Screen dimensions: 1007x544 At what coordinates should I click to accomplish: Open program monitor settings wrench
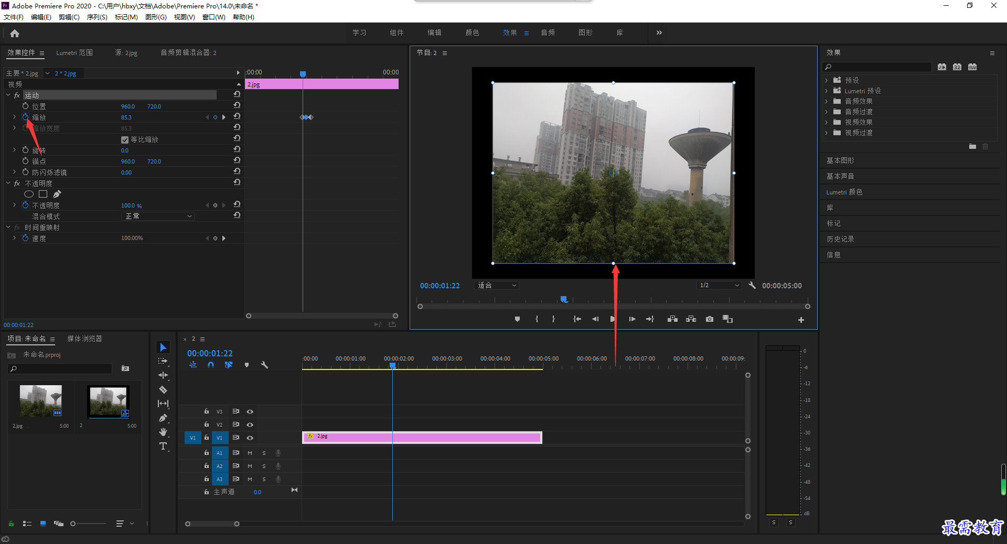(752, 285)
